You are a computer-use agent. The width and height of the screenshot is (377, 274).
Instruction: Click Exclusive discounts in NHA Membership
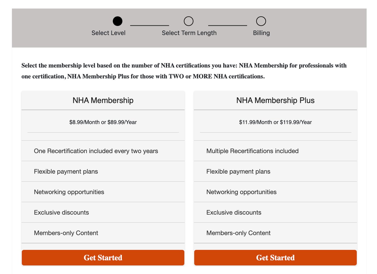tap(61, 212)
